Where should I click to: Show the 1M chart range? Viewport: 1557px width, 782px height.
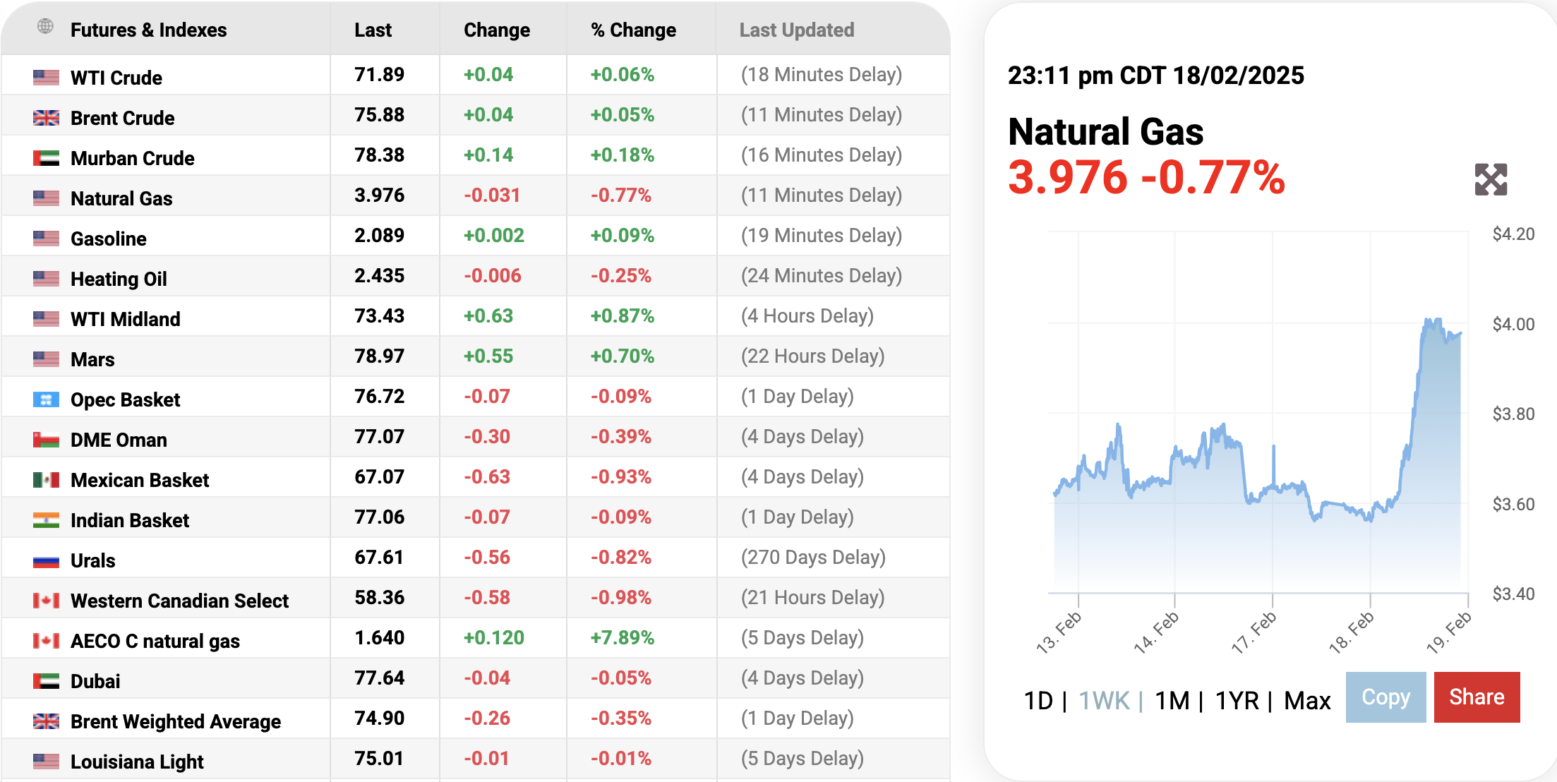pyautogui.click(x=1172, y=701)
